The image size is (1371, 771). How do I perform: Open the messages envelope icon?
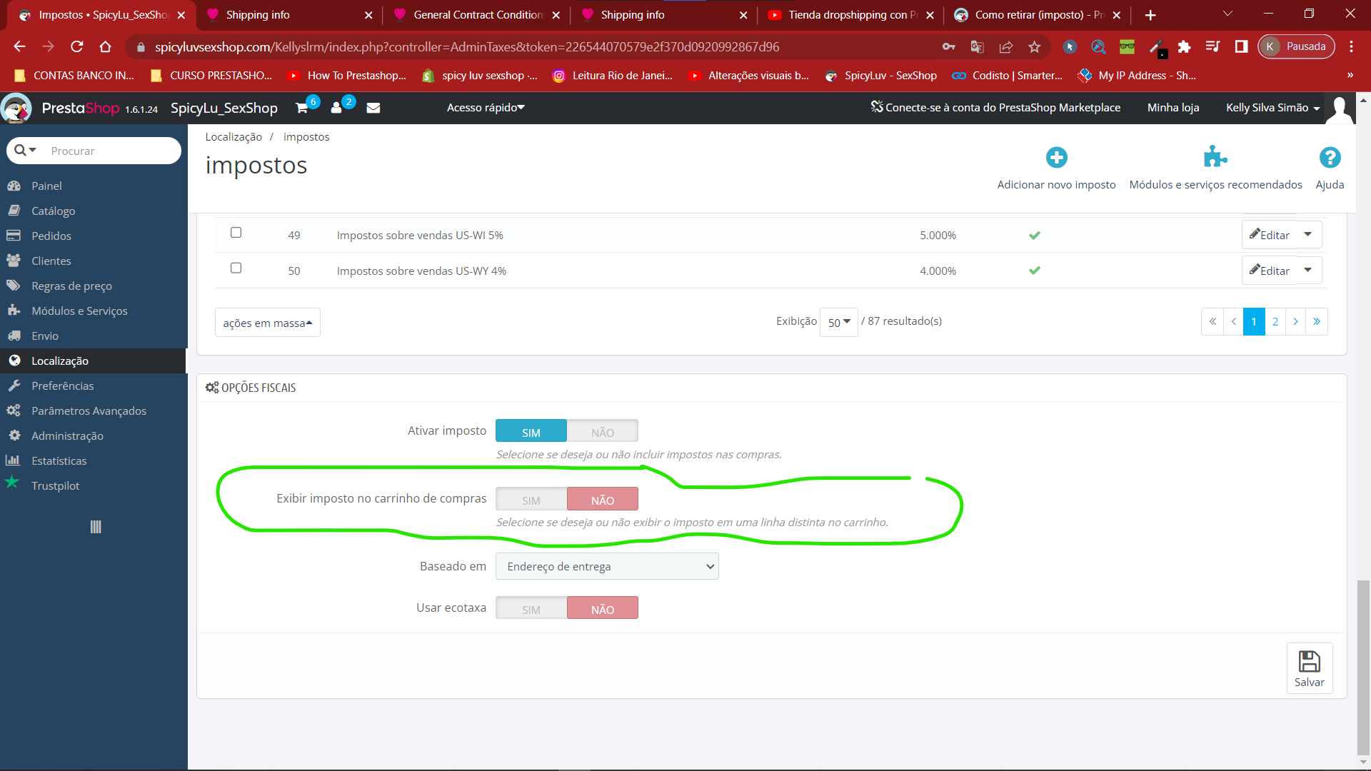[x=373, y=108]
